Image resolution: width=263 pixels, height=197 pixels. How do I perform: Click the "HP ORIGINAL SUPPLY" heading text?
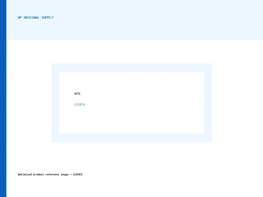(35, 18)
